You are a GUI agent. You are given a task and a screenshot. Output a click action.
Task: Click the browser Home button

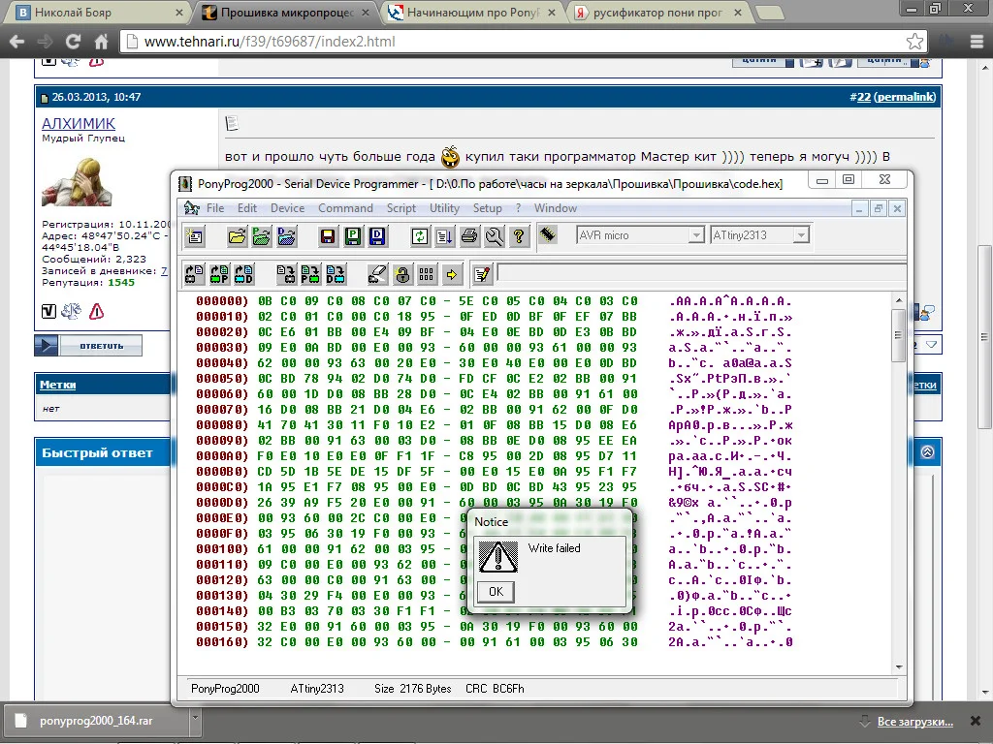click(x=101, y=42)
